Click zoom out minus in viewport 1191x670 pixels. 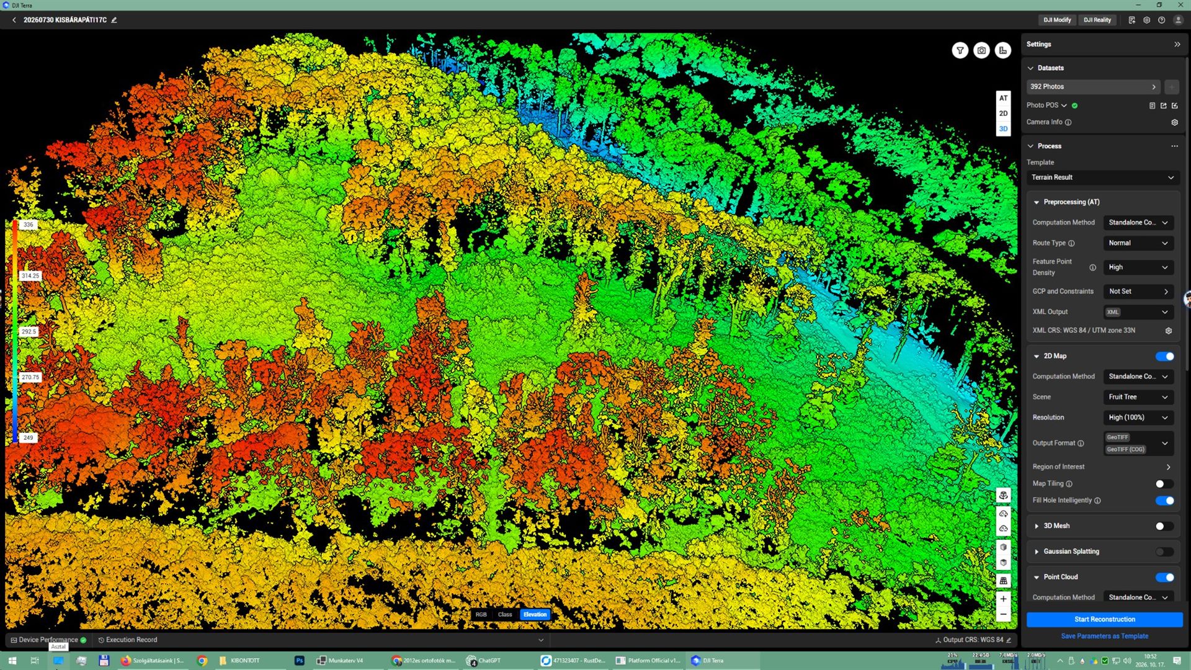(1003, 614)
